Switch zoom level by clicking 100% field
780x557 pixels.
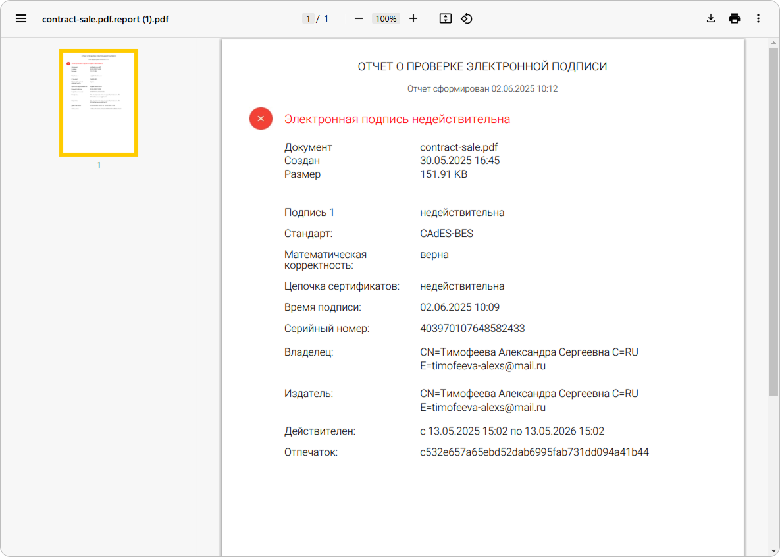(x=386, y=18)
